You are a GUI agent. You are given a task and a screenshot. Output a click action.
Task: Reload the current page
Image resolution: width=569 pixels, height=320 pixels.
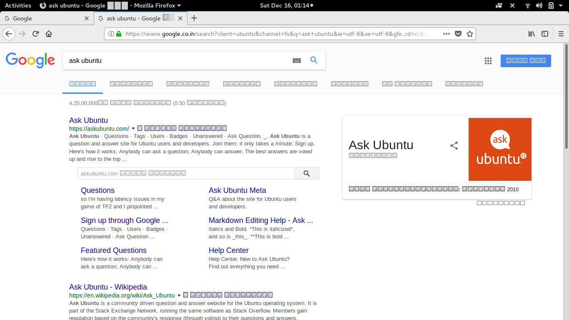click(x=36, y=34)
